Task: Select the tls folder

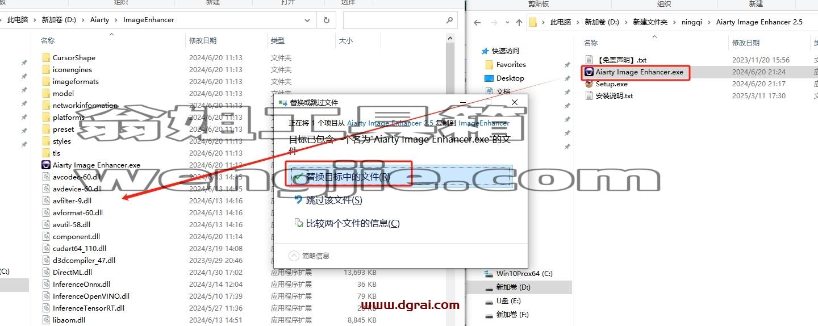Action: tap(56, 153)
